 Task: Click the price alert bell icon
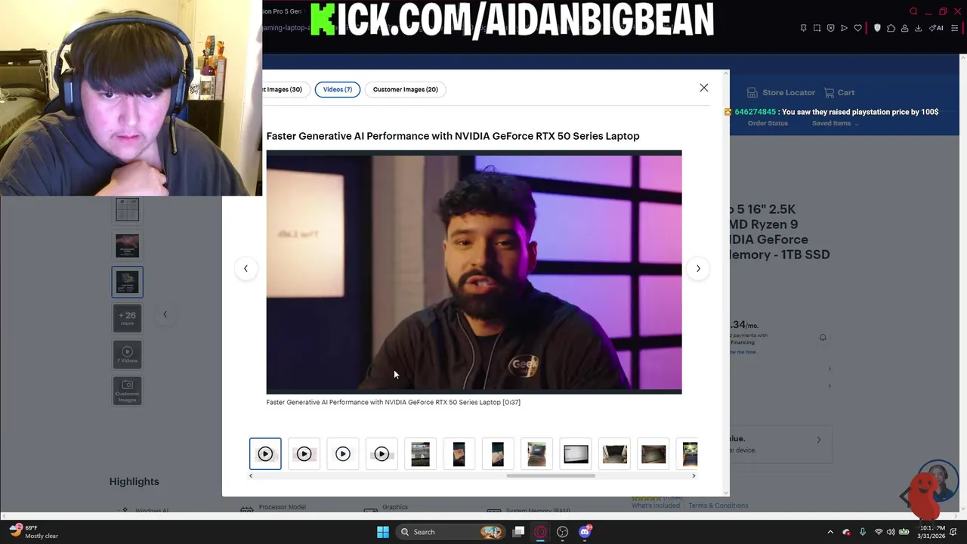(823, 338)
